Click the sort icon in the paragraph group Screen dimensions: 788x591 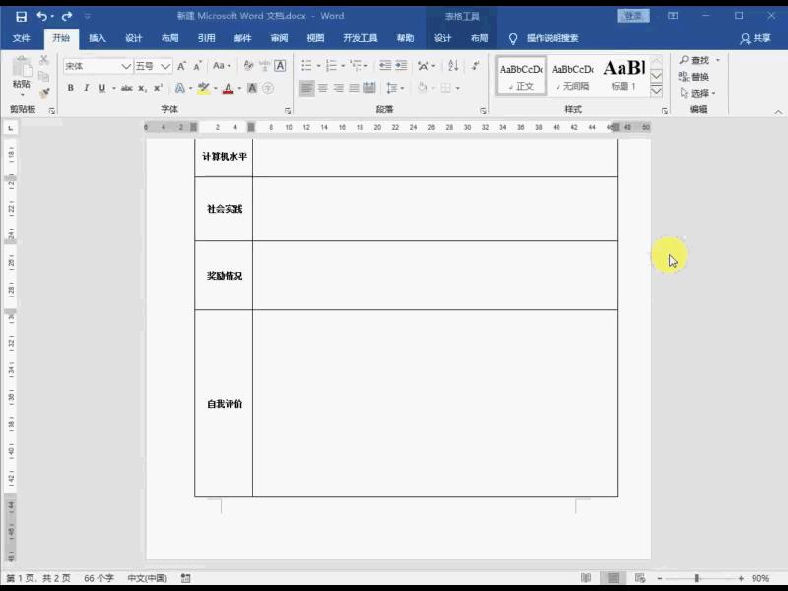point(453,65)
